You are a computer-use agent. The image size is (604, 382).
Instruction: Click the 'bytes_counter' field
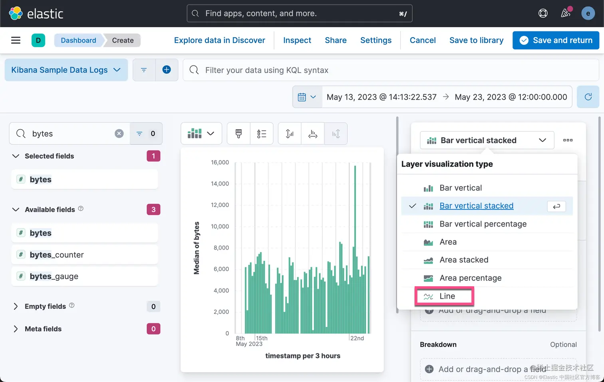pos(85,254)
